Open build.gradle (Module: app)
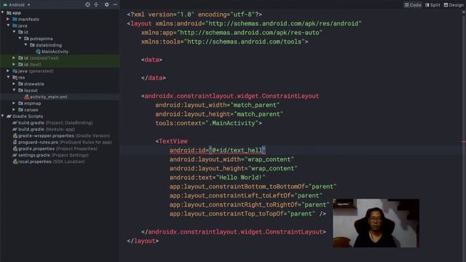The width and height of the screenshot is (466, 262). [x=47, y=130]
